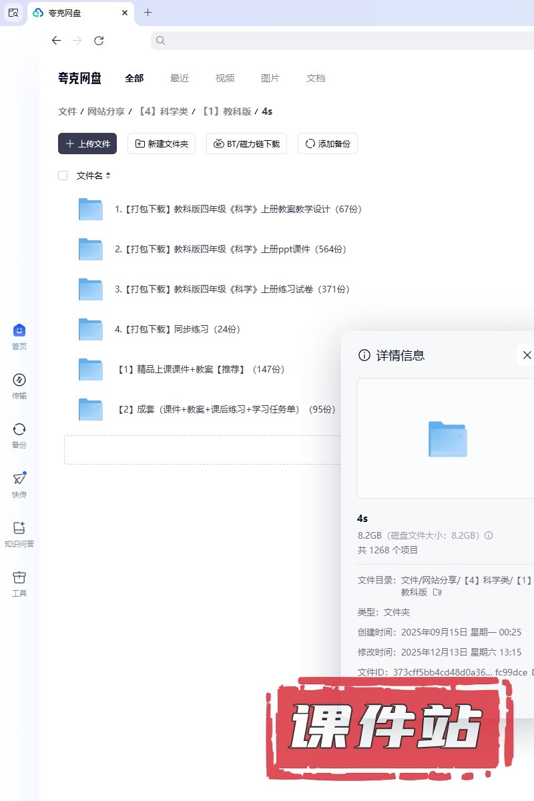Click the browser refresh icon
Image resolution: width=534 pixels, height=801 pixels.
pyautogui.click(x=99, y=41)
